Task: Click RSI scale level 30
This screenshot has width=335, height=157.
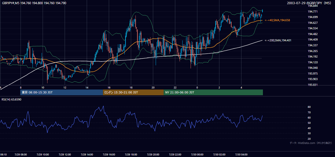Action: click(309, 133)
